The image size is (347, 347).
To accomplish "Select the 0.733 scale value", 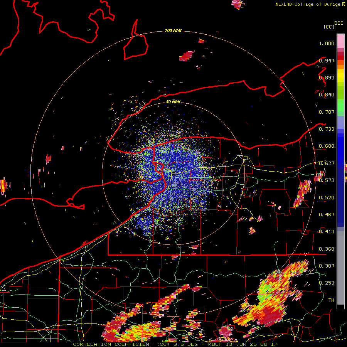I will (x=327, y=129).
